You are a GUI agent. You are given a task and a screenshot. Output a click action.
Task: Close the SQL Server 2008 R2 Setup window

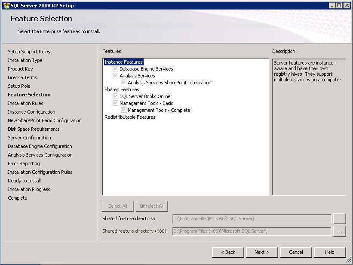tap(347, 6)
